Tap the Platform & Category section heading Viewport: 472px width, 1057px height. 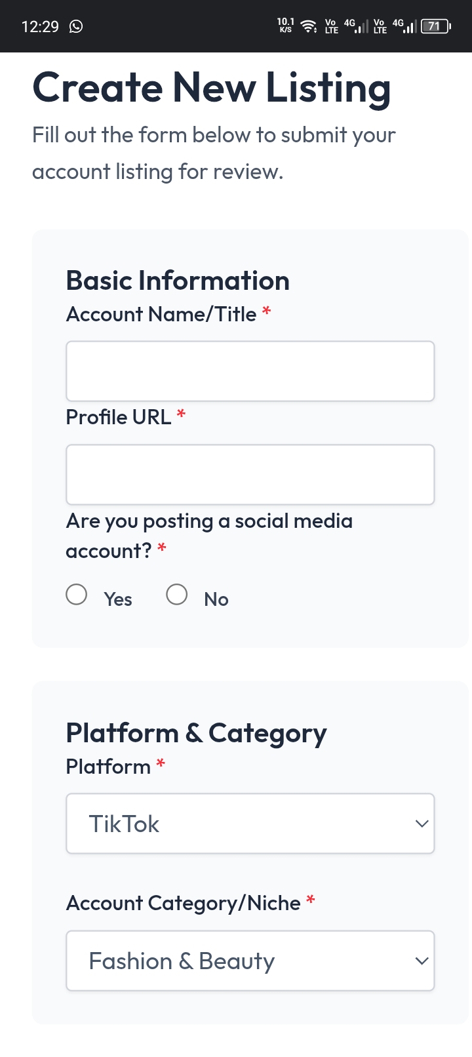pos(196,733)
